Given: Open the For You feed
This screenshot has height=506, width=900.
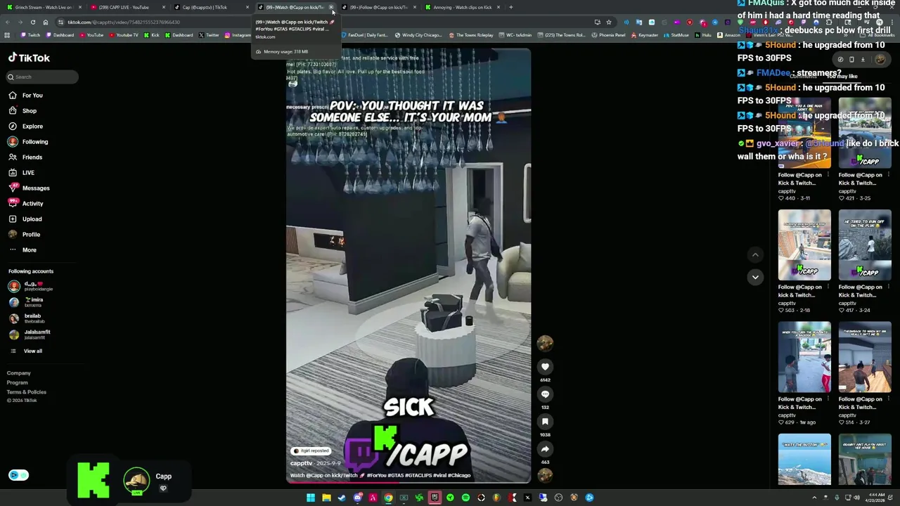Looking at the screenshot, I should [x=25, y=96].
